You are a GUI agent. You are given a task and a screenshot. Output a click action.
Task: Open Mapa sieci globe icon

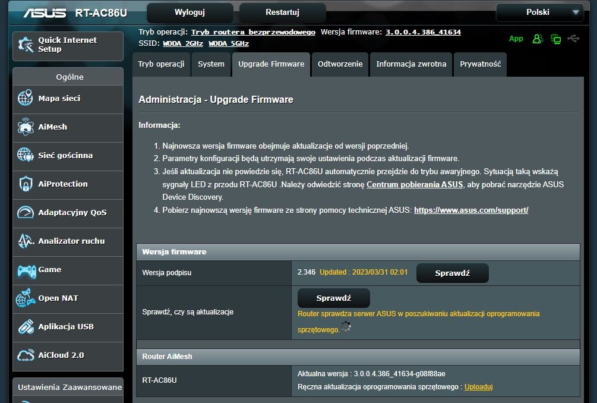(26, 98)
